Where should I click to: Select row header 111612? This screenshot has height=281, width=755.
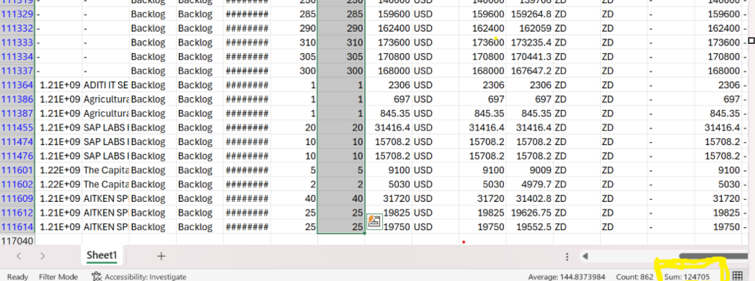tap(17, 213)
